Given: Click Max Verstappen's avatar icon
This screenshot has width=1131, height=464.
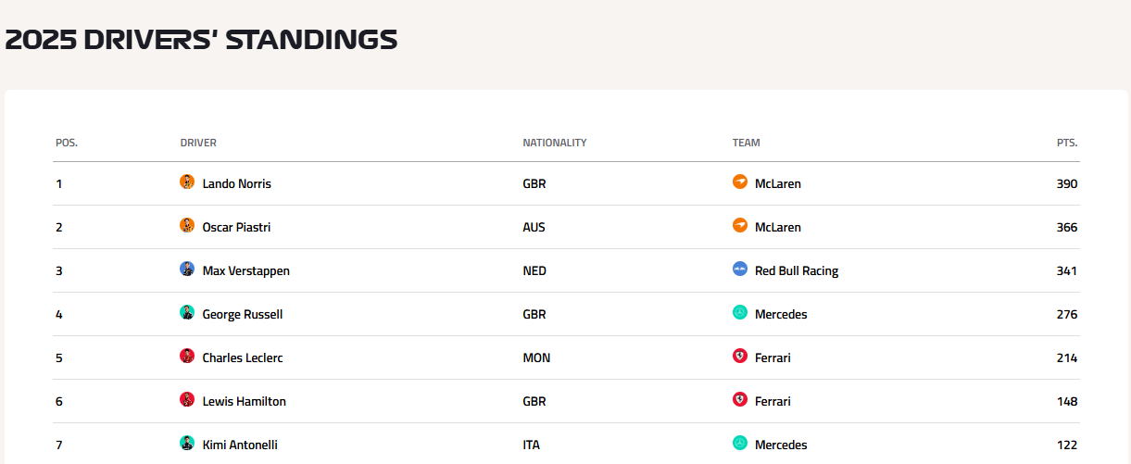Looking at the screenshot, I should tap(187, 270).
